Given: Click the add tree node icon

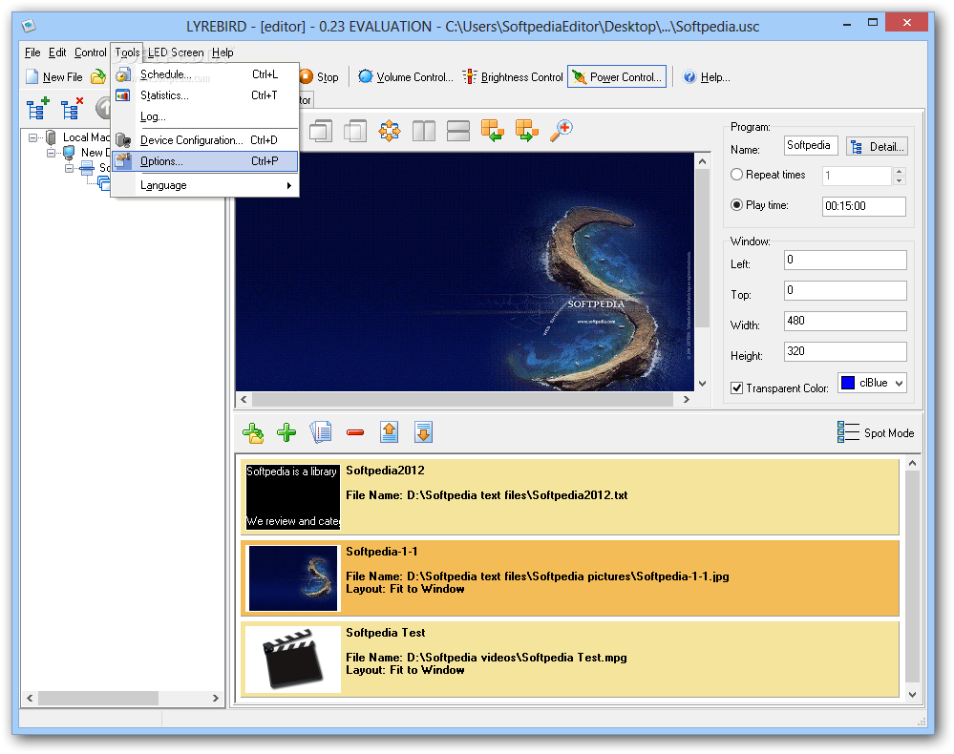Looking at the screenshot, I should tap(38, 108).
